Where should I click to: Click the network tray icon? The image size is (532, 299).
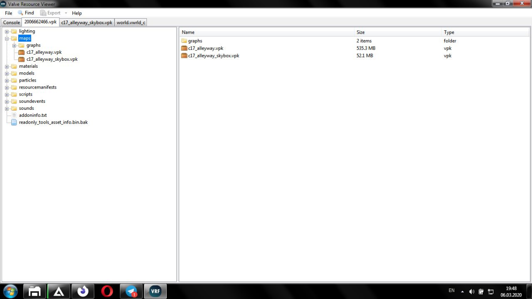tap(491, 292)
